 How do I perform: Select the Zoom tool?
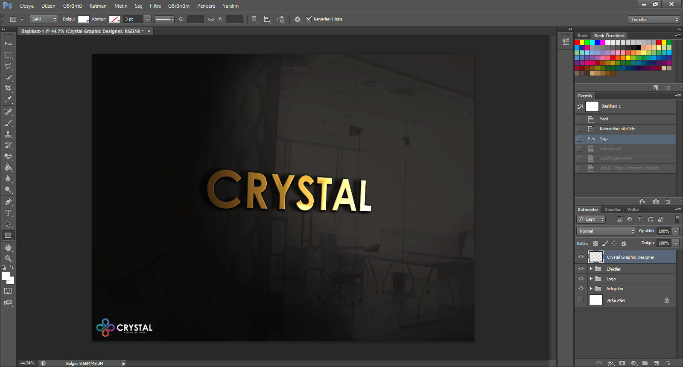[x=8, y=259]
